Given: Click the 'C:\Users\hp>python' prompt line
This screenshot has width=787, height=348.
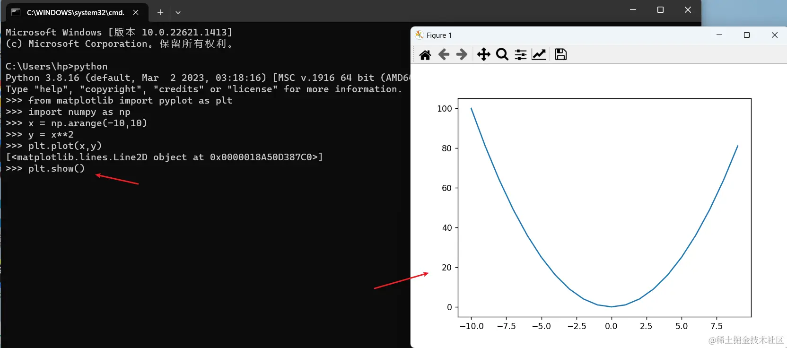Looking at the screenshot, I should [57, 67].
